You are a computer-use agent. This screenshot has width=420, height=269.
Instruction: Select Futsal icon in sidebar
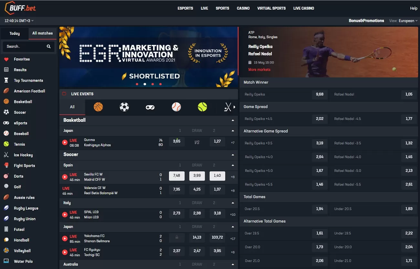6,229
